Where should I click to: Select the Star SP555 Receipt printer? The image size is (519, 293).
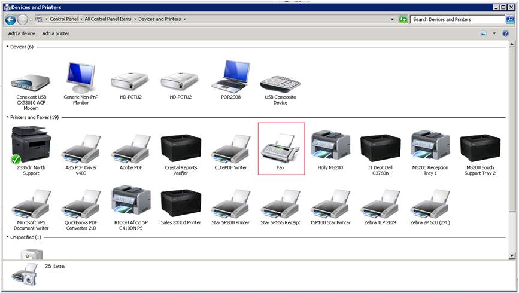(x=280, y=207)
